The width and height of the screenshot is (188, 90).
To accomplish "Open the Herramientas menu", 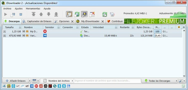I will (33, 8).
